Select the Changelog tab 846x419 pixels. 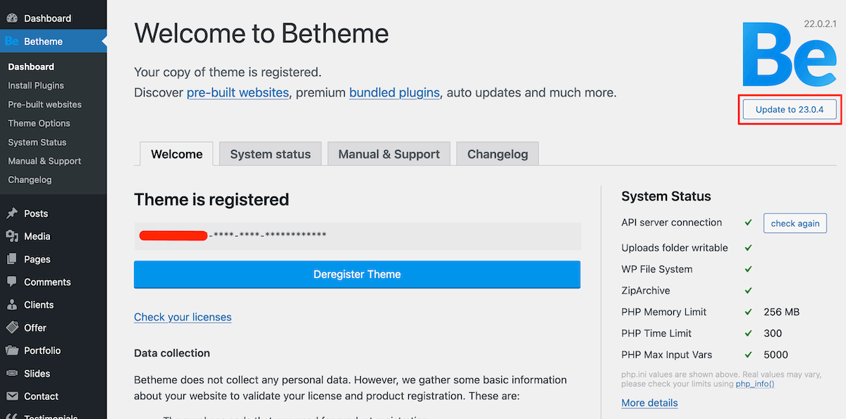tap(497, 154)
